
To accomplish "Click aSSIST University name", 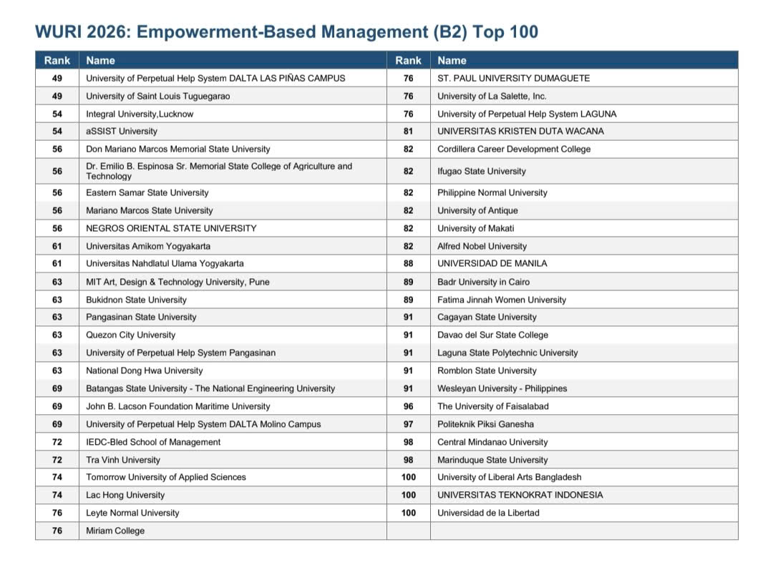I will coord(121,132).
